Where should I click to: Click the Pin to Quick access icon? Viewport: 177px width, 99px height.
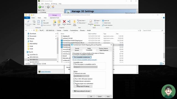(x=28, y=21)
